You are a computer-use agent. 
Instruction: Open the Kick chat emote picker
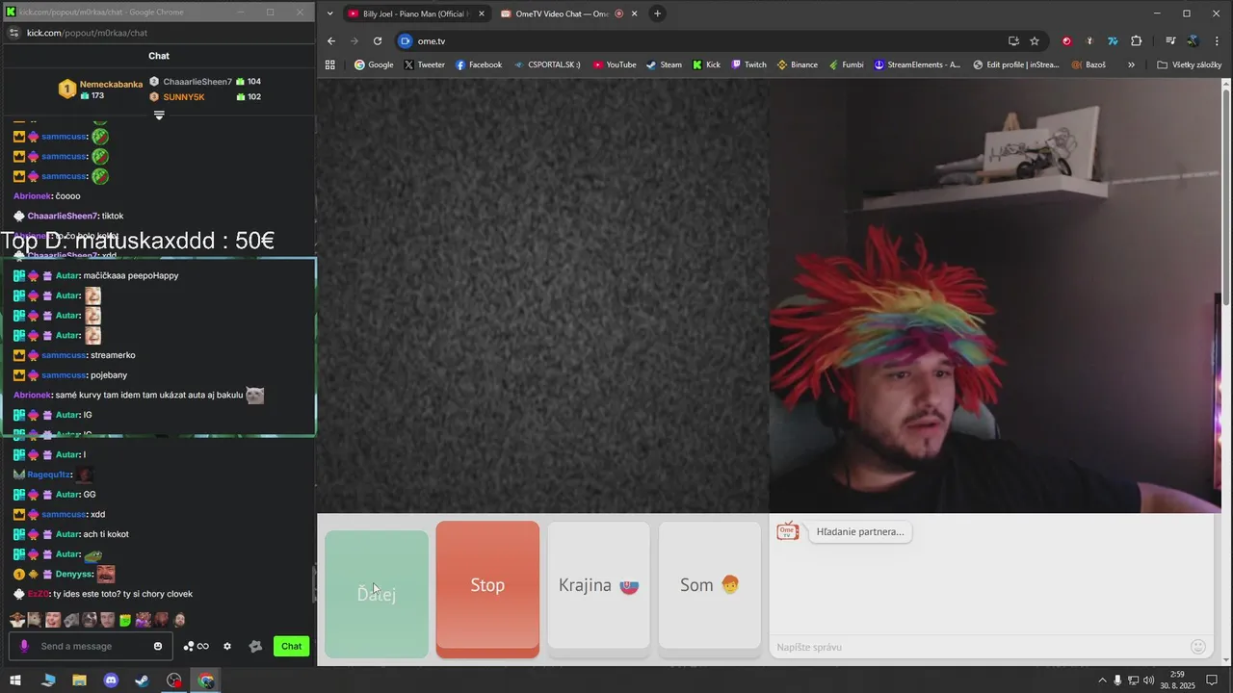(x=158, y=646)
